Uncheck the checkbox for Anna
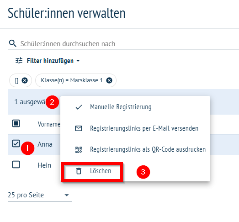The height and width of the screenshot is (222, 239). coord(16,143)
